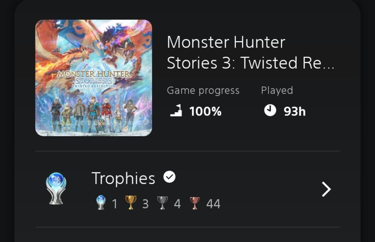Click the platinum trophy count 1
375x242 pixels.
(x=115, y=204)
